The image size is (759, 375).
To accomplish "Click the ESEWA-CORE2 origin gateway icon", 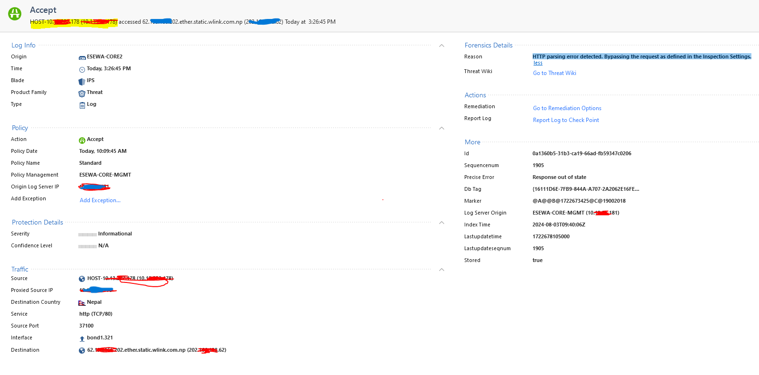I will pos(82,57).
